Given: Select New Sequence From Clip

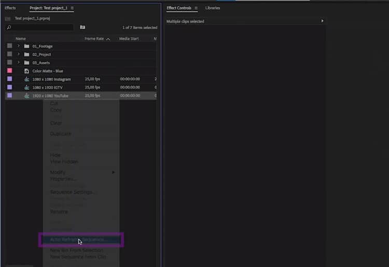Looking at the screenshot, I should [78, 257].
